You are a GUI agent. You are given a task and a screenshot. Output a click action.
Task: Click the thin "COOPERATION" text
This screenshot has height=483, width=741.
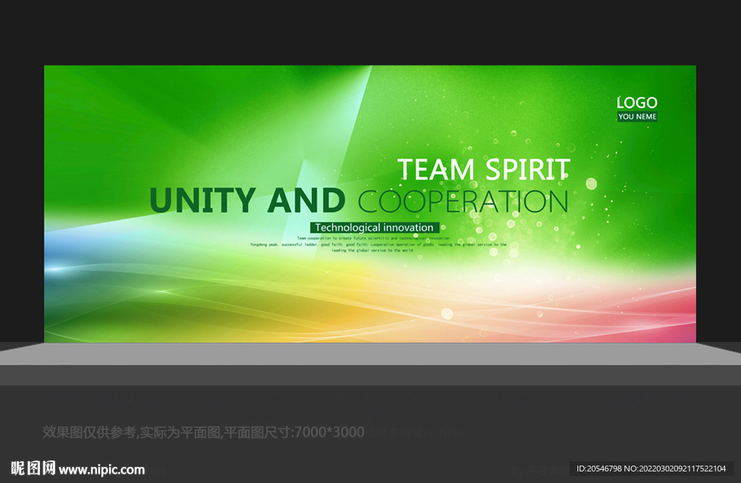coord(463,202)
